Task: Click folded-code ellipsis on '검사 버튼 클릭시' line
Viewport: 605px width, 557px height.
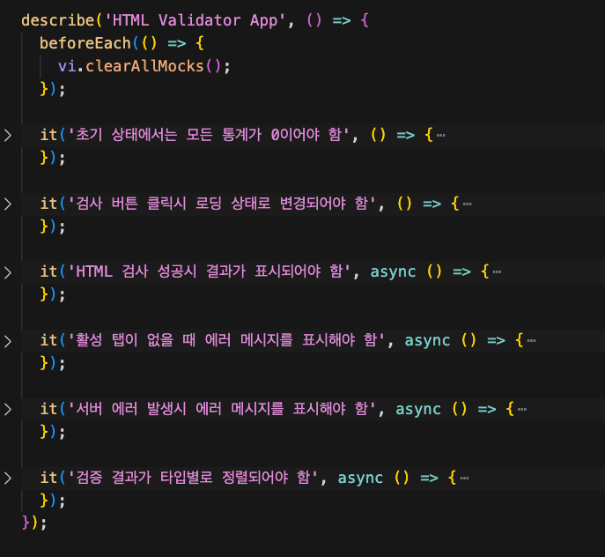Action: pyautogui.click(x=467, y=204)
